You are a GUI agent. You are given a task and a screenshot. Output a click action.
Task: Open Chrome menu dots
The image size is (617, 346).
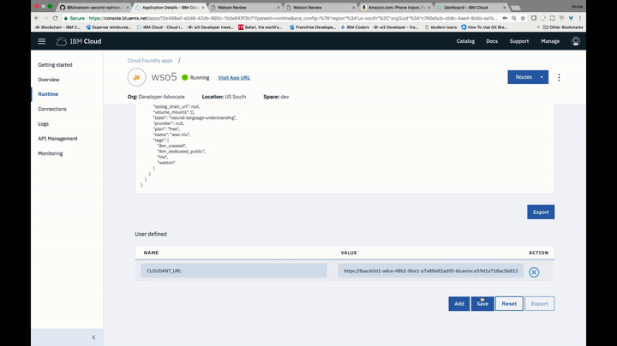pyautogui.click(x=580, y=18)
